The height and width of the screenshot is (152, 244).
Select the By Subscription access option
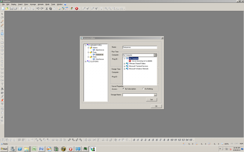(124, 89)
